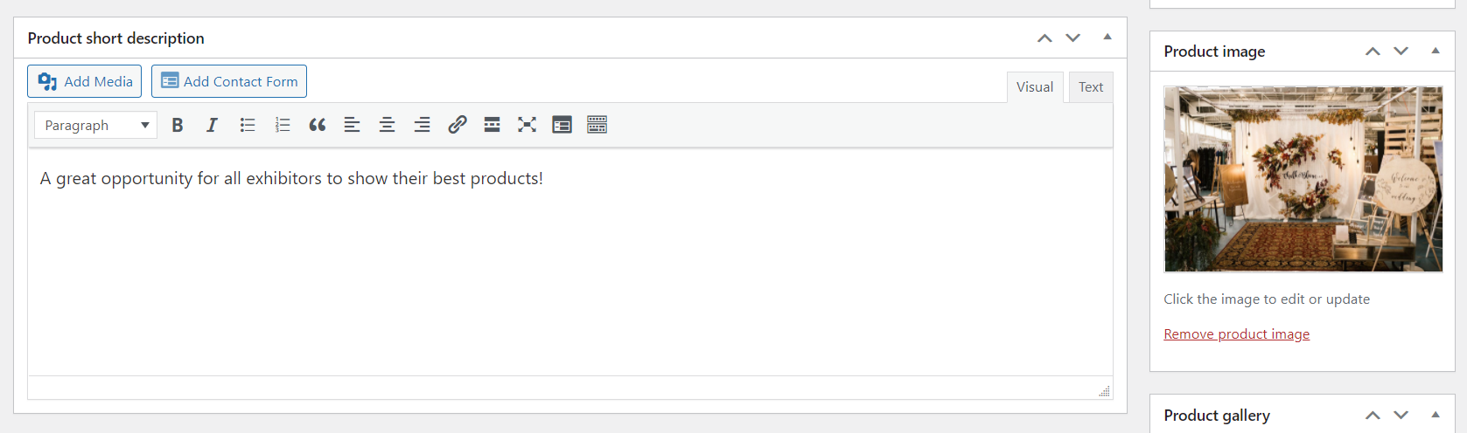This screenshot has height=433, width=1467.
Task: Insert or edit a link
Action: [x=457, y=125]
